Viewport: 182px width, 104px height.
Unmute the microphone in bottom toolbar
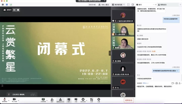[5, 100]
